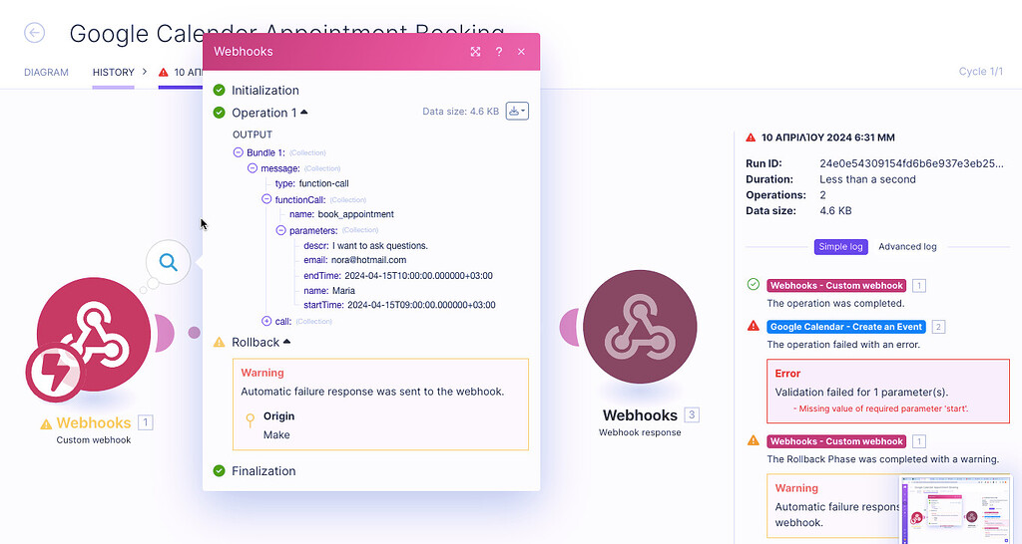Screen dimensions: 1022x544
Task: Click the Data size 4.6 KB label in the Webhooks dialog
Action: pos(460,112)
